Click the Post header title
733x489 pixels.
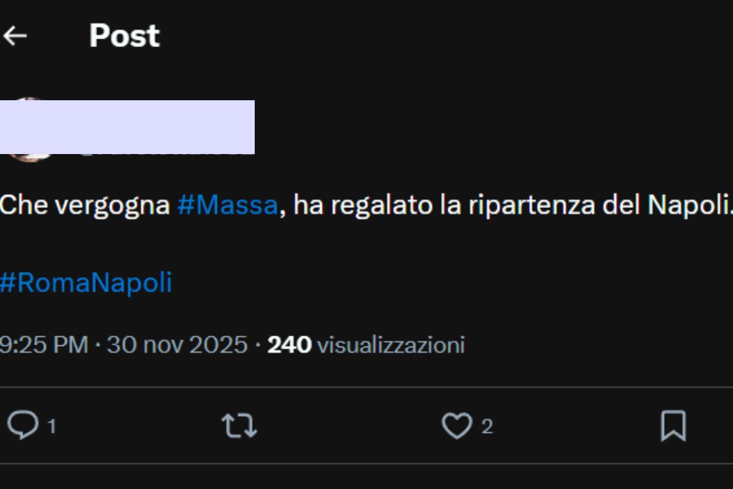coord(123,35)
